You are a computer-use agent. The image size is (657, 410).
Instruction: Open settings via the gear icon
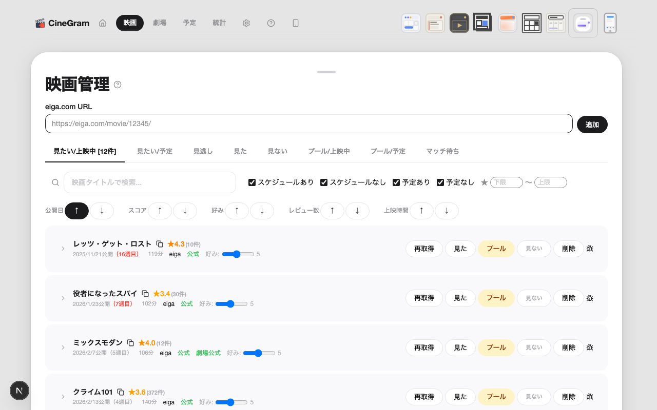[x=246, y=23]
